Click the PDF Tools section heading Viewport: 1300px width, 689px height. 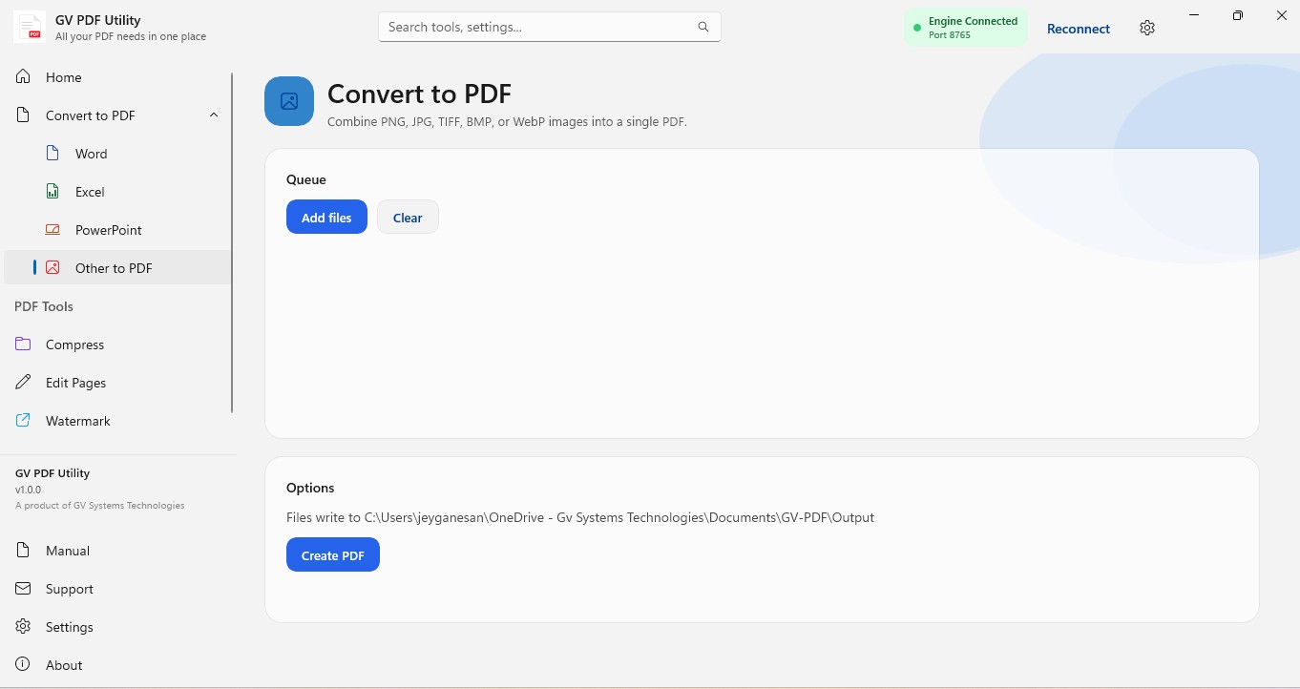pyautogui.click(x=44, y=306)
